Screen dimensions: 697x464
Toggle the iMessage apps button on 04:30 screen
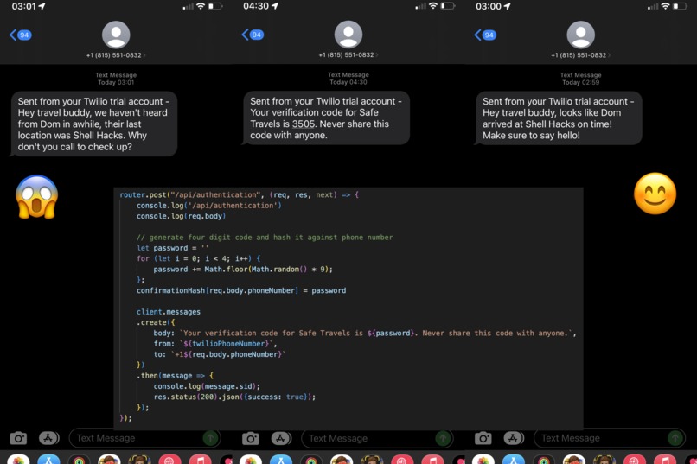281,439
